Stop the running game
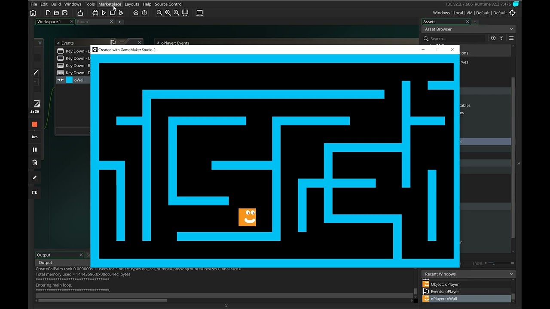550x309 pixels. click(113, 13)
